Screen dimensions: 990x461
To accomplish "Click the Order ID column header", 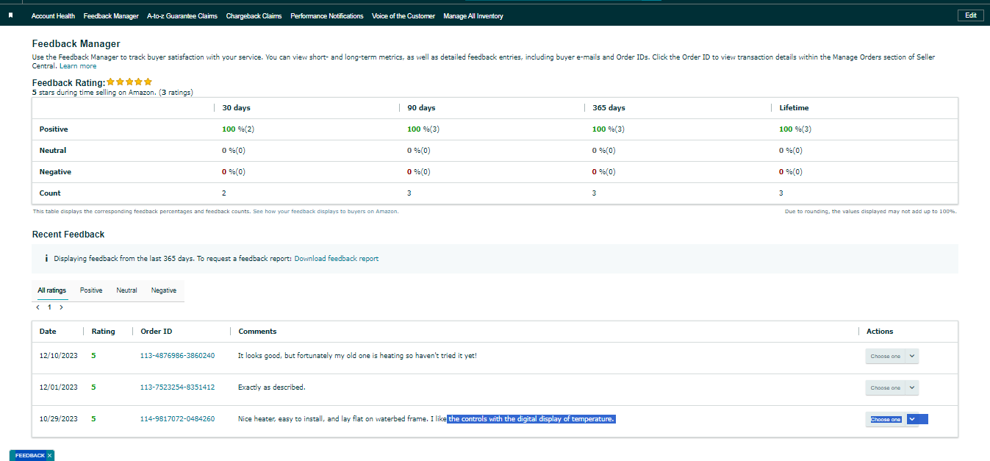I will click(157, 332).
